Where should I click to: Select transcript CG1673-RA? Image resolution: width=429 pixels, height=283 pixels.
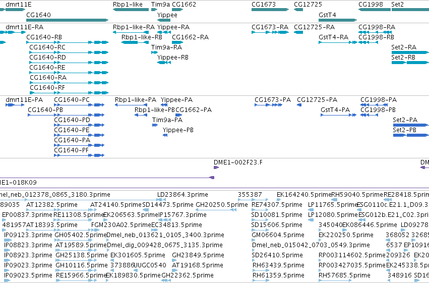[x=270, y=27]
